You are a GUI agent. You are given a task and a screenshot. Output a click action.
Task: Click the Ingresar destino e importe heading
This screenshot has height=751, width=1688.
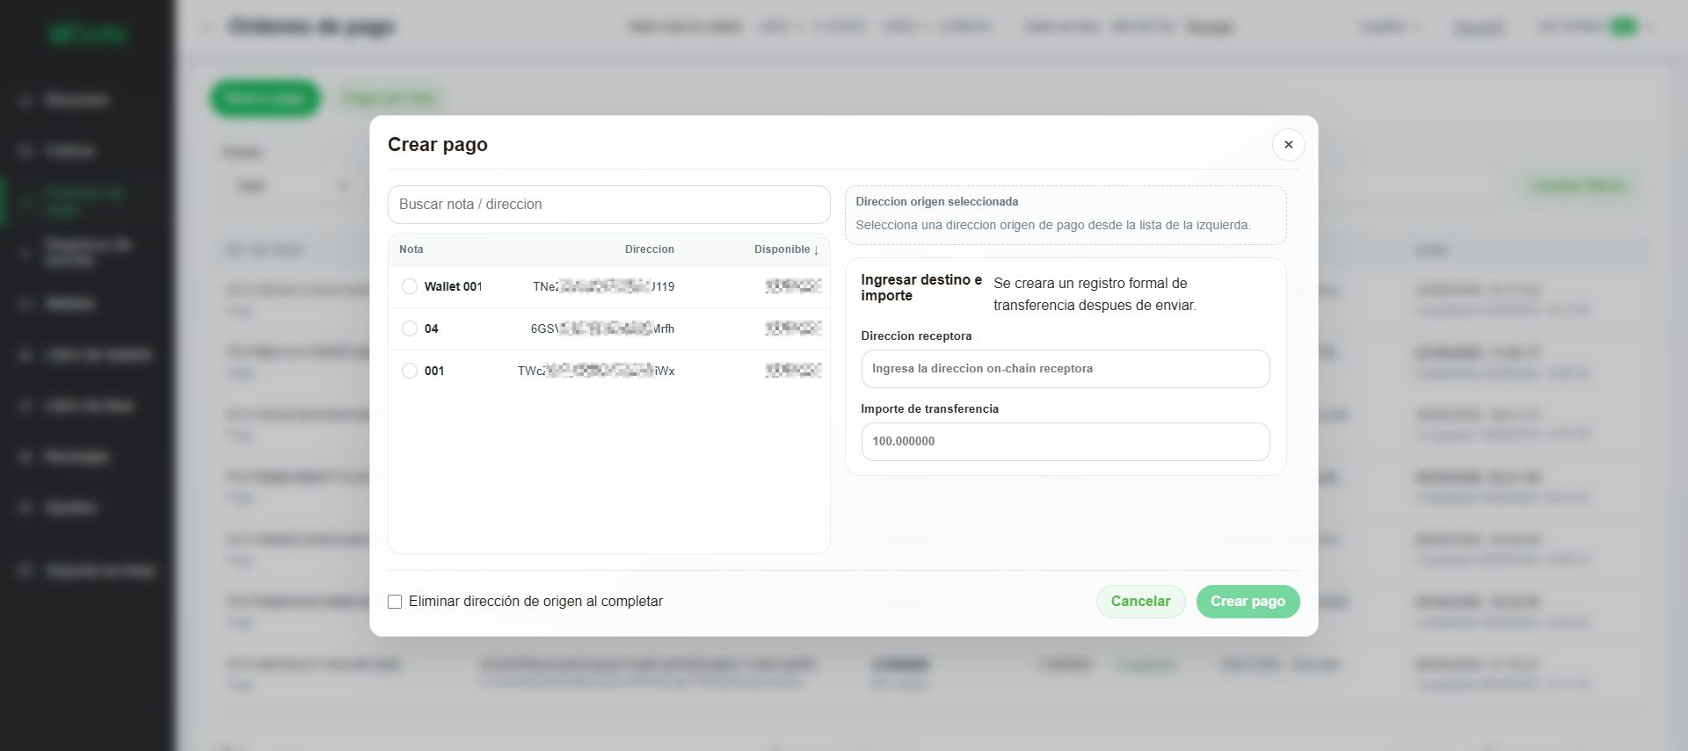[x=921, y=288]
